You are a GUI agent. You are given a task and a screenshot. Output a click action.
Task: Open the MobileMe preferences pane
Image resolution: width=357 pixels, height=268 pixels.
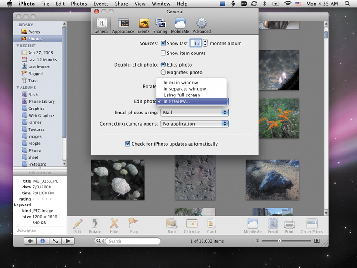179,23
